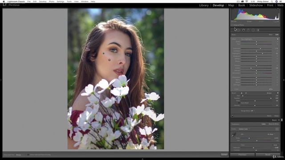Click the Done button in toolbar
285x160 pixels.
(x=224, y=155)
